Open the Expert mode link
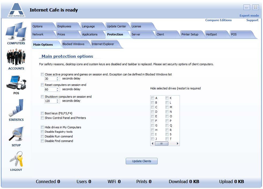This screenshot has height=189, width=263. (x=249, y=16)
